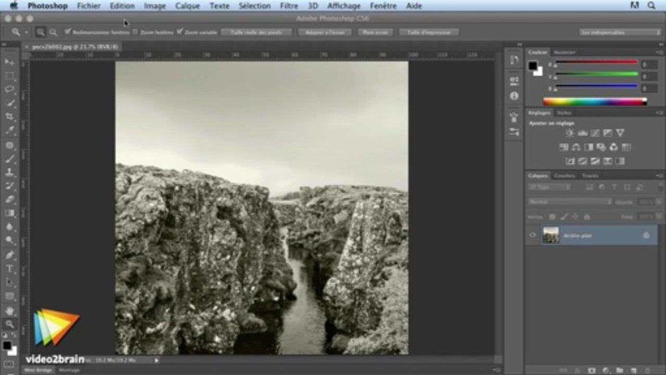Image resolution: width=666 pixels, height=375 pixels.
Task: Open layer blend mode Normal dropdown
Action: click(x=570, y=202)
